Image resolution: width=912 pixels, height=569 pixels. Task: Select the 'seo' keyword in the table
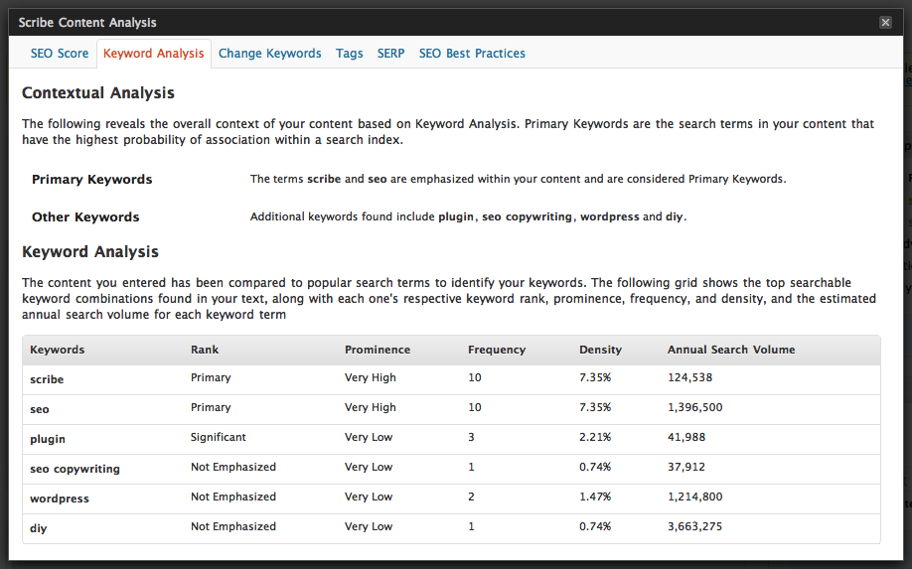pyautogui.click(x=40, y=409)
